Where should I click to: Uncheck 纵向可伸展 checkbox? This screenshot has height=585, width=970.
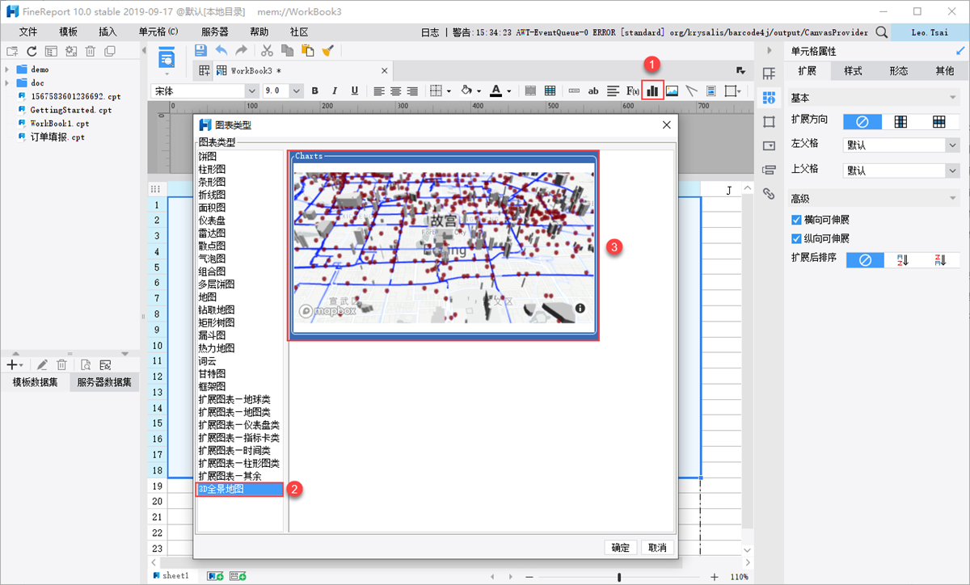pyautogui.click(x=797, y=238)
